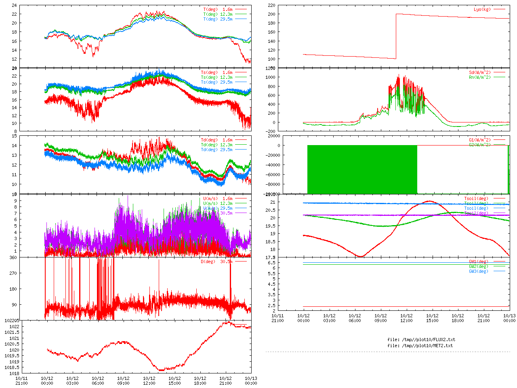
Task: Click the 10/13 00:00 label below the pressure plot
Action: pos(251,381)
